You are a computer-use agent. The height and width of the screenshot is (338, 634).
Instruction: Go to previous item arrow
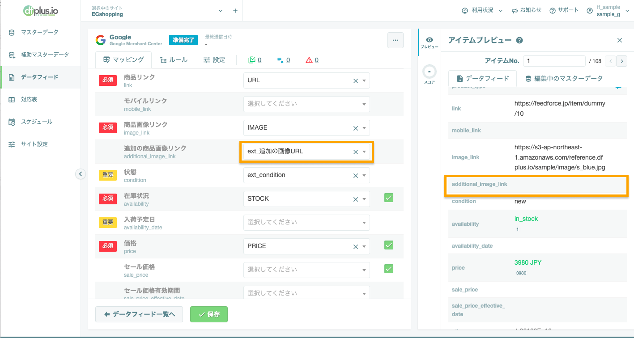[610, 61]
